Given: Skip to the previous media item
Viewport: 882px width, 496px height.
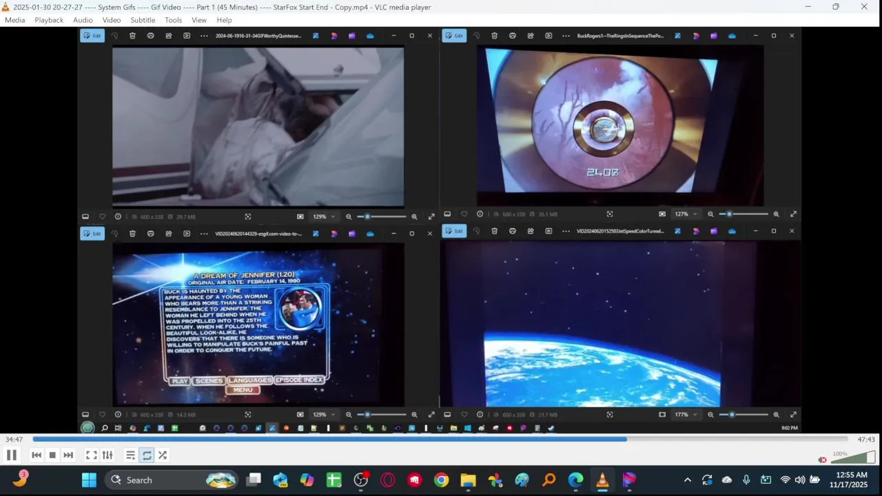Looking at the screenshot, I should tap(37, 455).
